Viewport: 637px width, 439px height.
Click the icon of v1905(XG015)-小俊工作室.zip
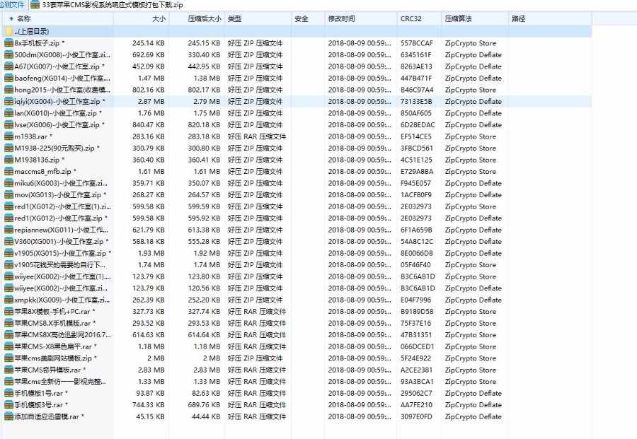(8, 253)
